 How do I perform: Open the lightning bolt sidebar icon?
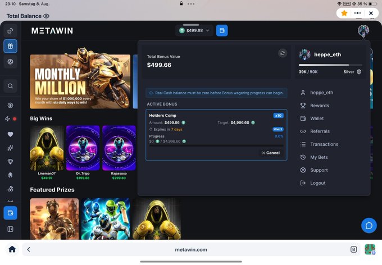(x=7, y=119)
